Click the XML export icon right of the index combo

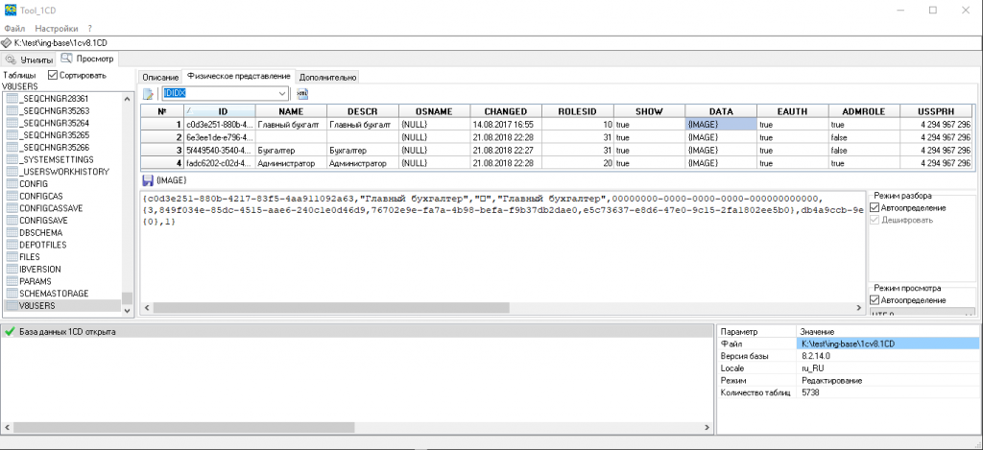pyautogui.click(x=302, y=93)
